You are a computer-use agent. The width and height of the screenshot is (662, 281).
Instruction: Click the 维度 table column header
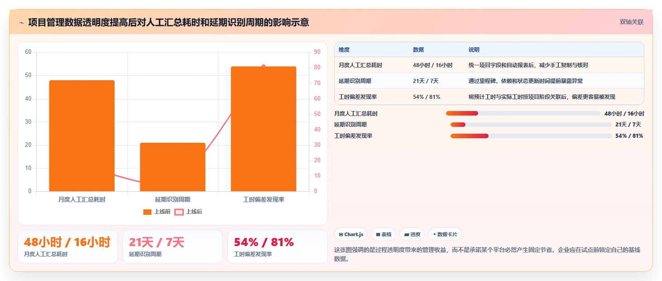(x=344, y=50)
